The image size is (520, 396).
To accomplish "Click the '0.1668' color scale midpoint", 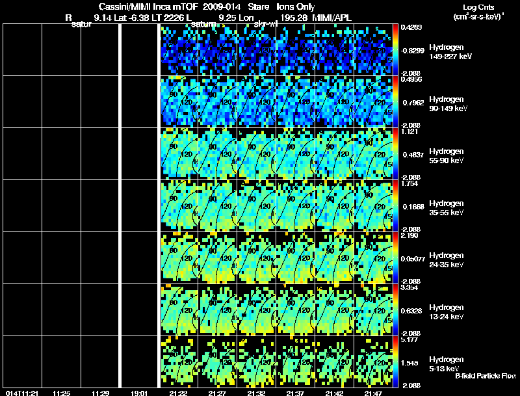I will coord(413,207).
